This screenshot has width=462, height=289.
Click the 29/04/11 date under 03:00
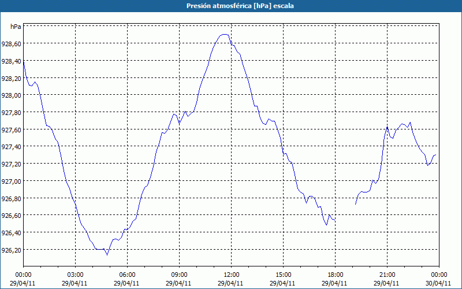74,283
